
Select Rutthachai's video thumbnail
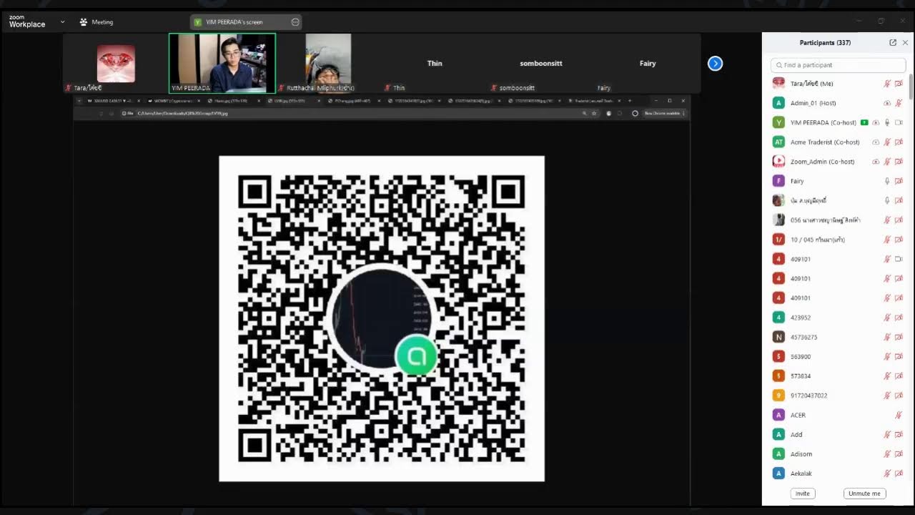[x=328, y=63]
